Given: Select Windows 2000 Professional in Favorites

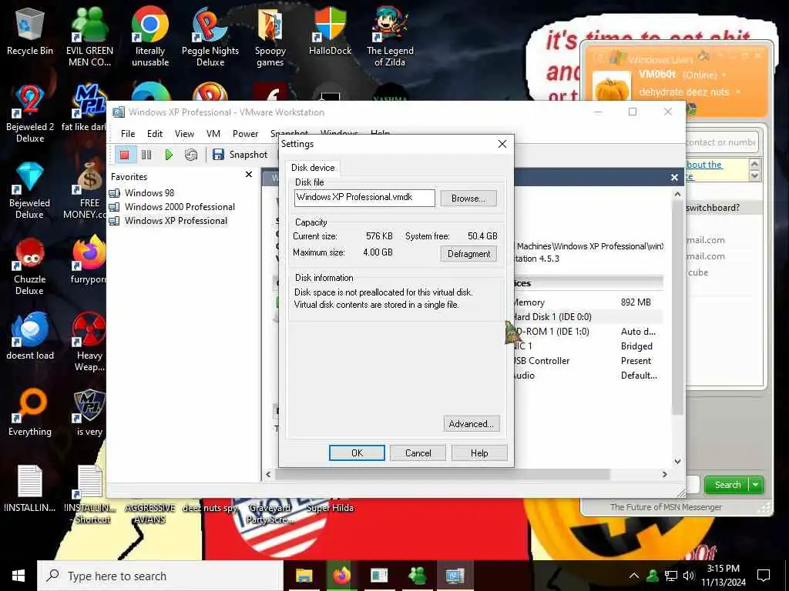Looking at the screenshot, I should [179, 207].
